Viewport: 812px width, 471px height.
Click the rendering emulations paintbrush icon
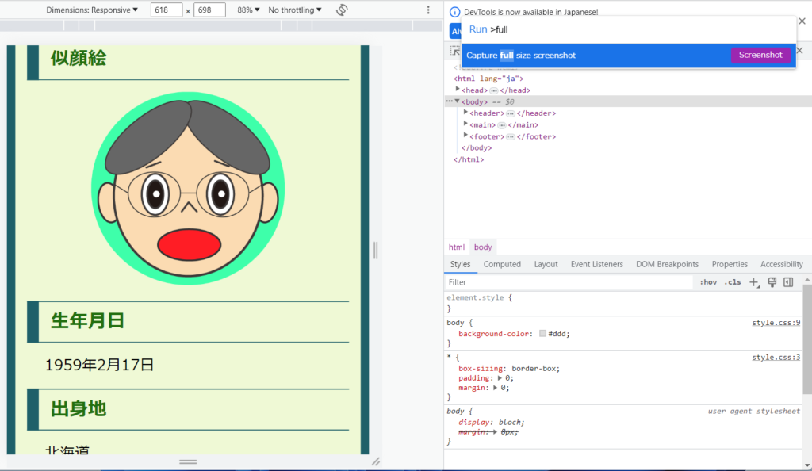(x=772, y=282)
